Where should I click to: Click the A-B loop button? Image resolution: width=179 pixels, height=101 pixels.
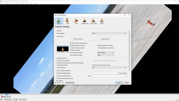click(x=7, y=97)
